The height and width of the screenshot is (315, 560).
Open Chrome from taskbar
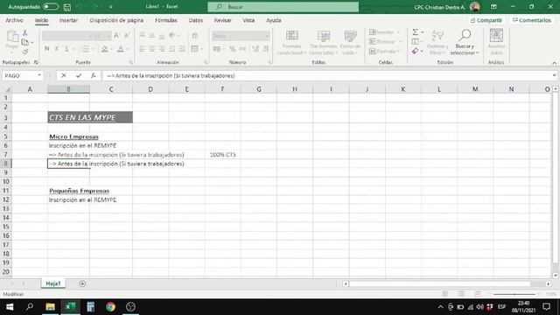tap(110, 307)
